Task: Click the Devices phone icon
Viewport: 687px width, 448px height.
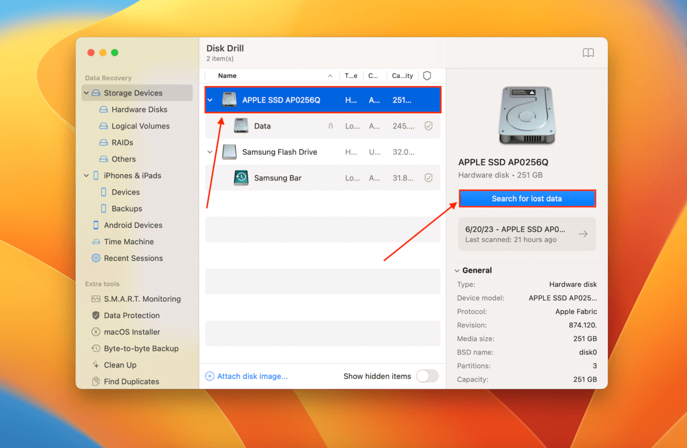Action: tap(104, 193)
